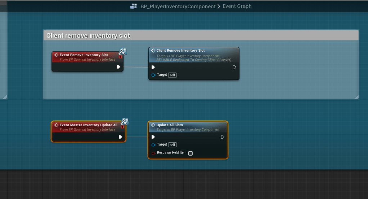Screen dimensions: 368x199
Task: Click the exec input pin on Update All Slots
Action: (153, 137)
